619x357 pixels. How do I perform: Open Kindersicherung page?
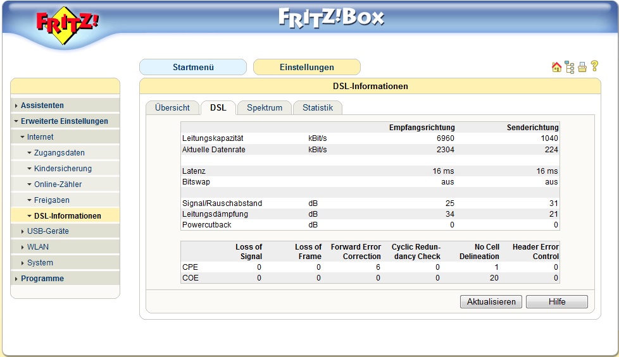pos(63,168)
